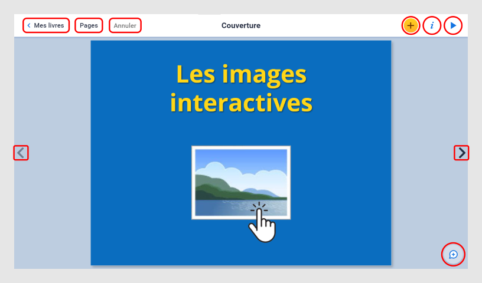Select the title text 'Les images'
482x283 pixels.
tap(241, 74)
